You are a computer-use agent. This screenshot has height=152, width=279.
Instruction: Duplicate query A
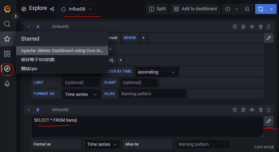243,27
